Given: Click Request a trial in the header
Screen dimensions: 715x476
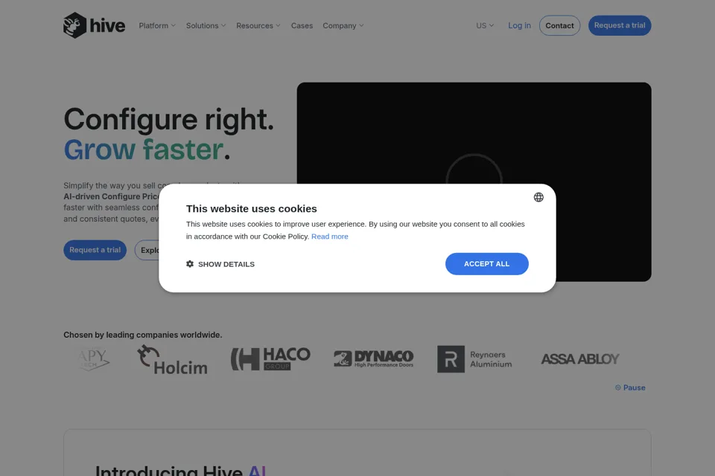Looking at the screenshot, I should point(619,25).
